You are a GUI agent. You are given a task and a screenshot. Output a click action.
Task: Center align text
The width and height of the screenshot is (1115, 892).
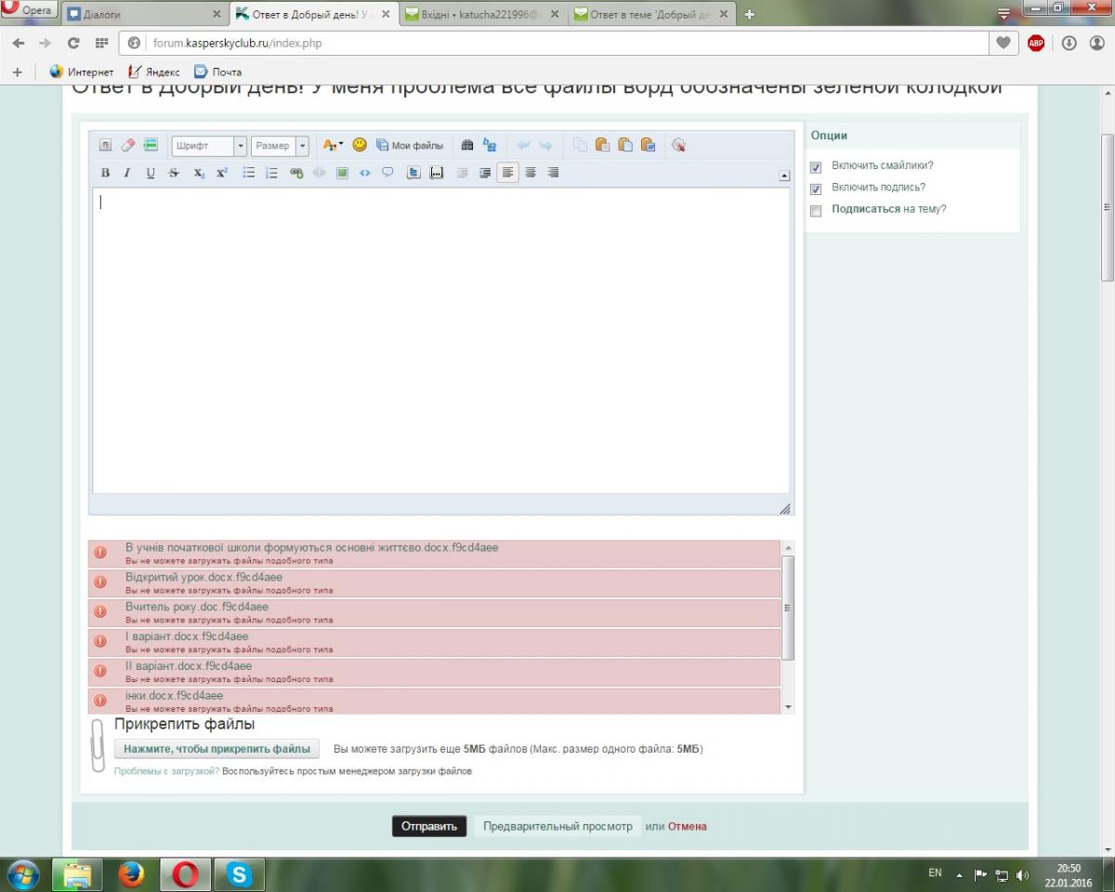click(531, 173)
